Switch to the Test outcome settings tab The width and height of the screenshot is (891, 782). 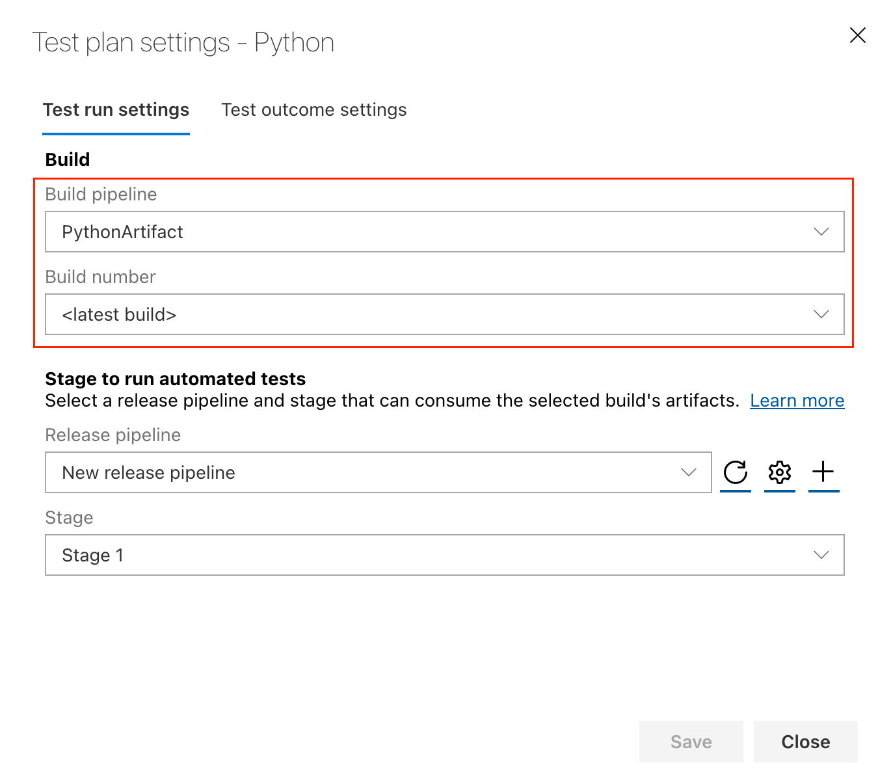313,110
